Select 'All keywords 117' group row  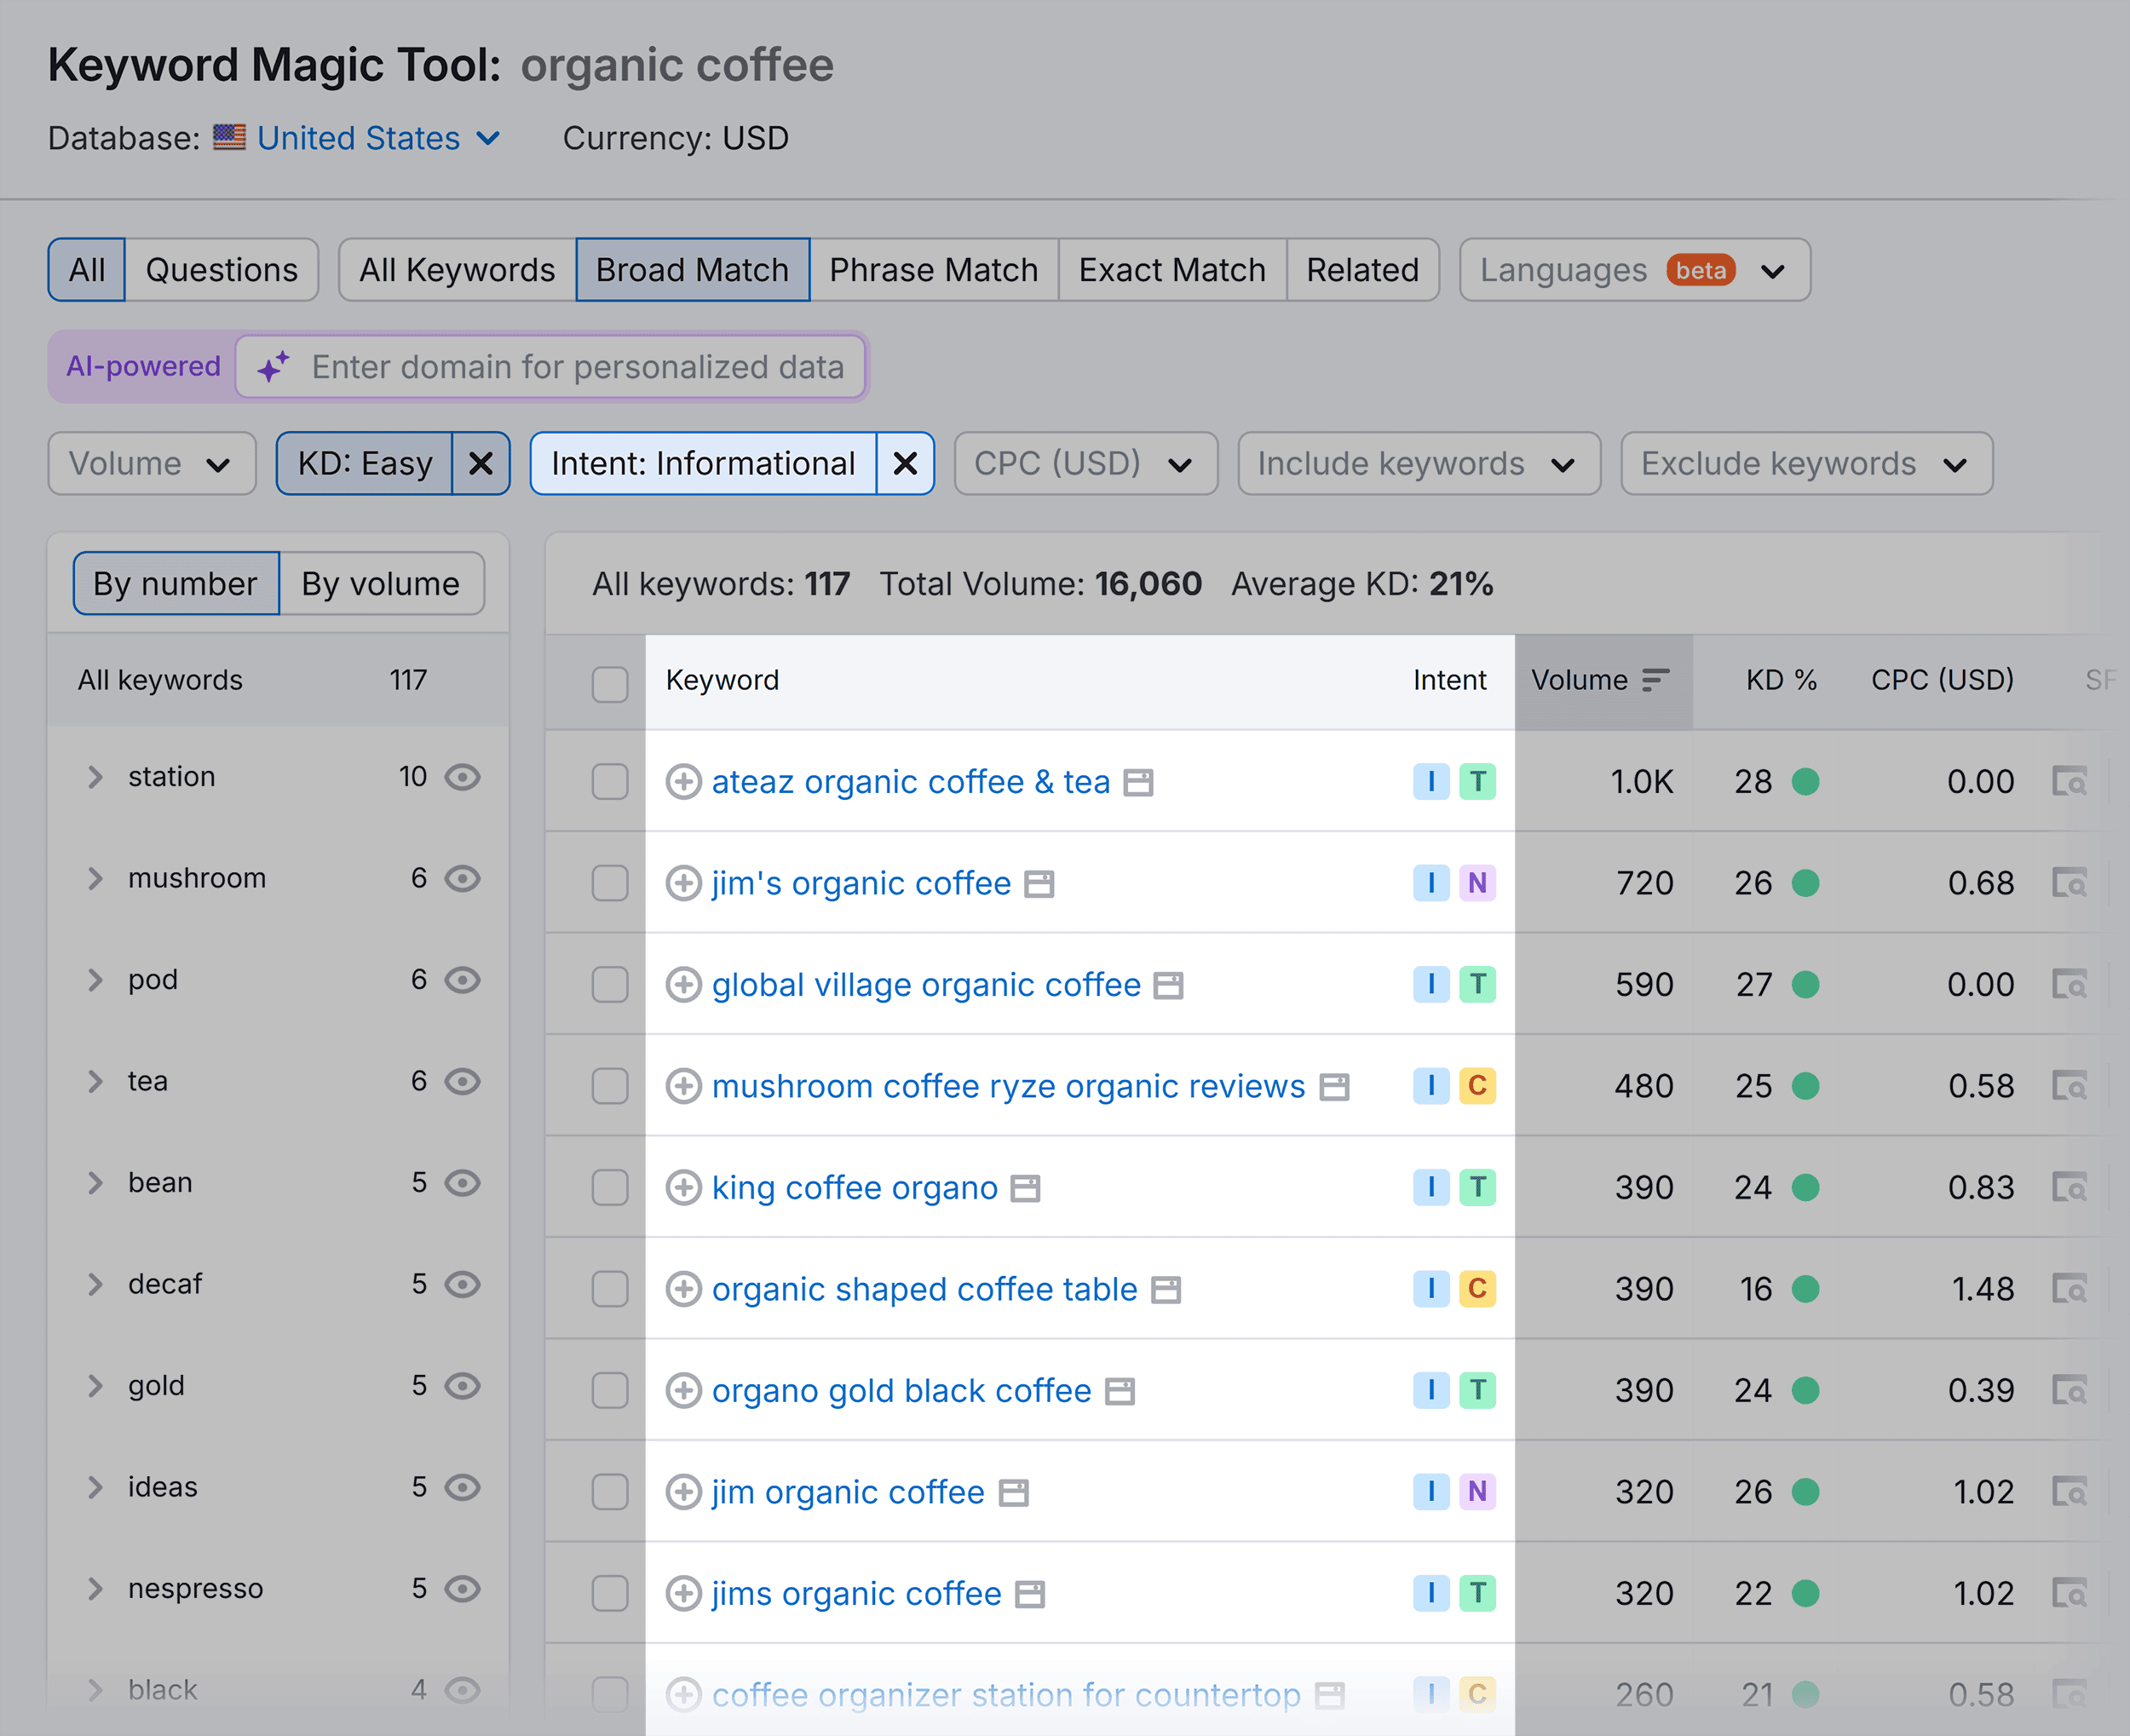click(x=278, y=681)
